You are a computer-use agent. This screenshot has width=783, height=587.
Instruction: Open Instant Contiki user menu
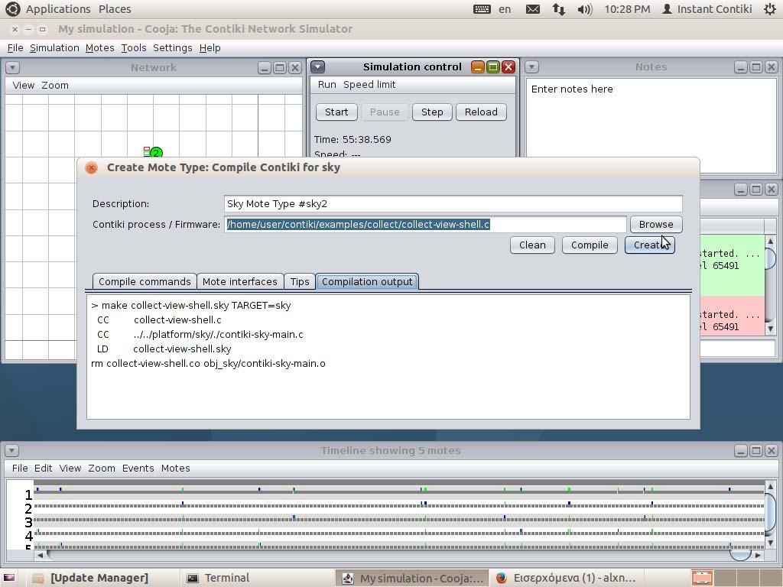(707, 9)
